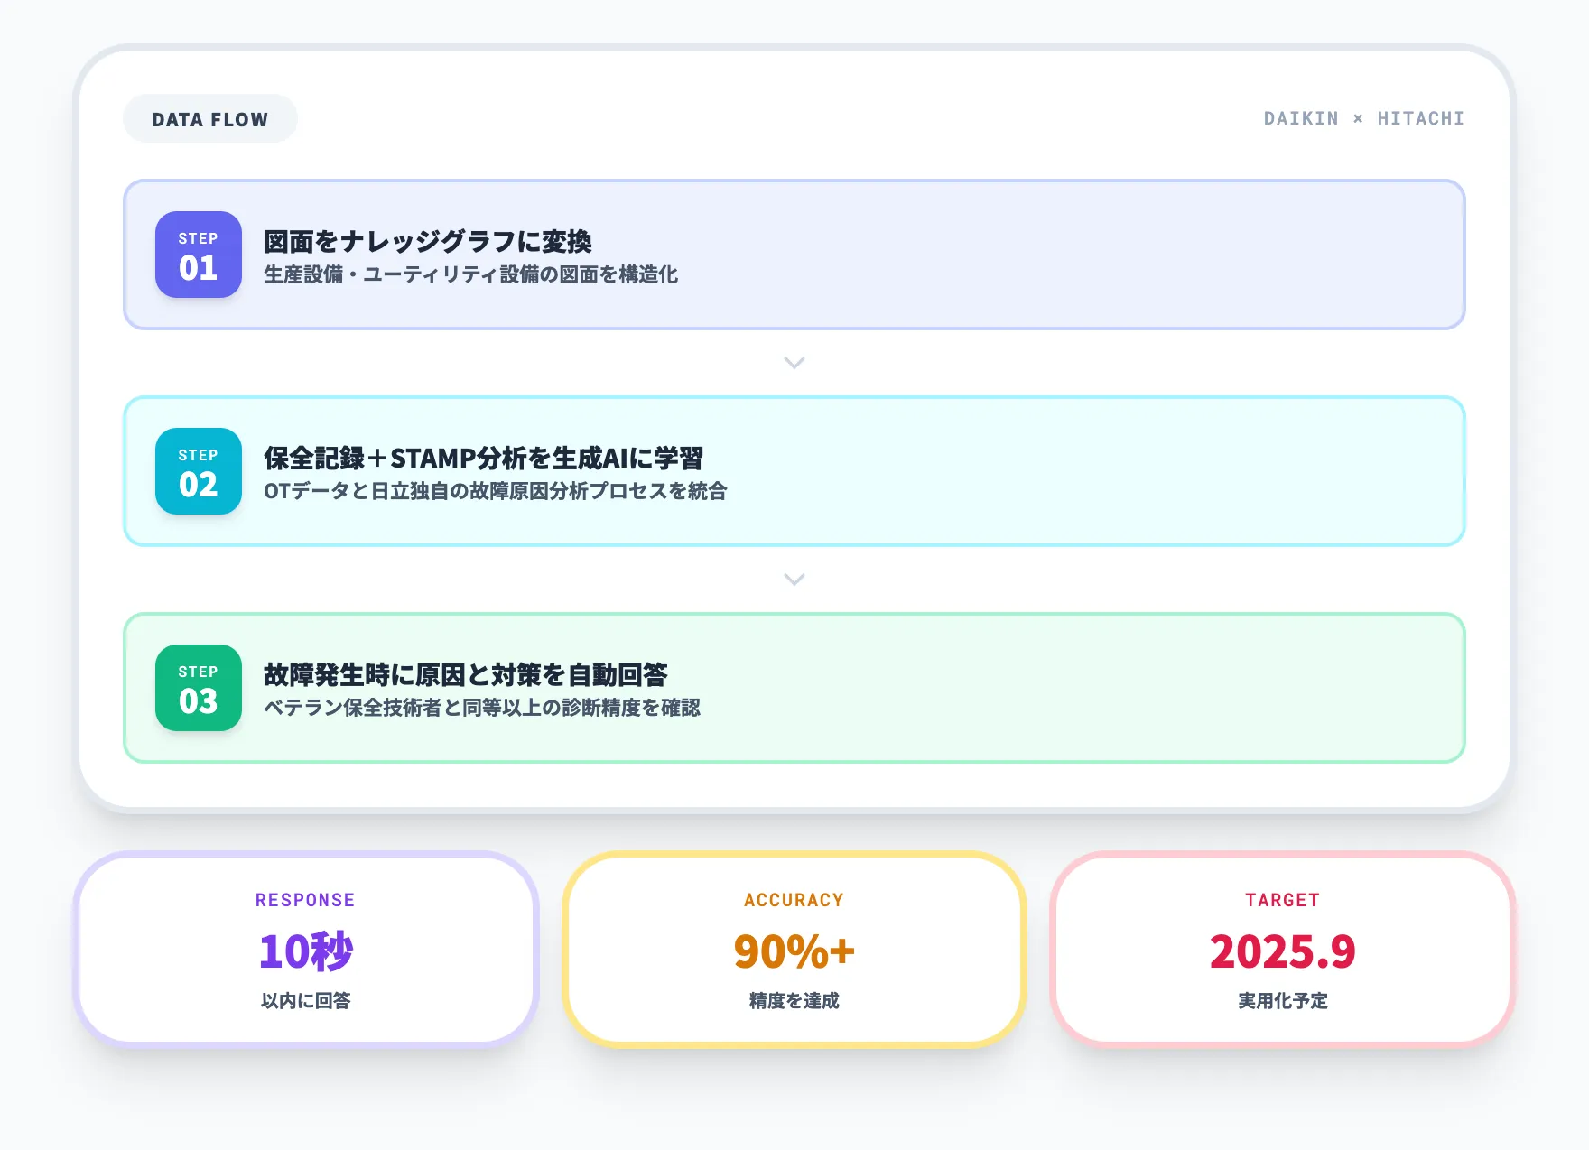Screen dimensions: 1589x1150
Task: Collapse the STEP 01 panel chevron
Action: (794, 362)
